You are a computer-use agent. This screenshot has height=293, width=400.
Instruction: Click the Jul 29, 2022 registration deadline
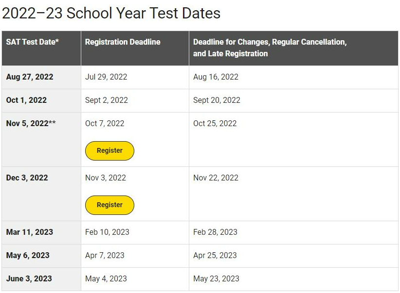coord(106,77)
